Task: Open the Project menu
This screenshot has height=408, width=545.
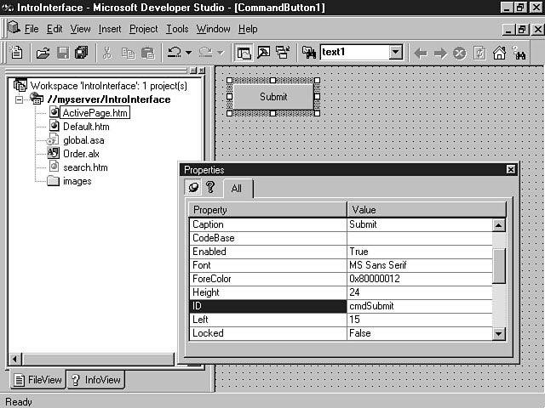Action: [x=143, y=29]
